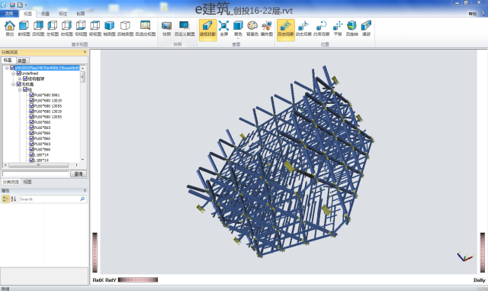Click the query button beside filter box

78,173
